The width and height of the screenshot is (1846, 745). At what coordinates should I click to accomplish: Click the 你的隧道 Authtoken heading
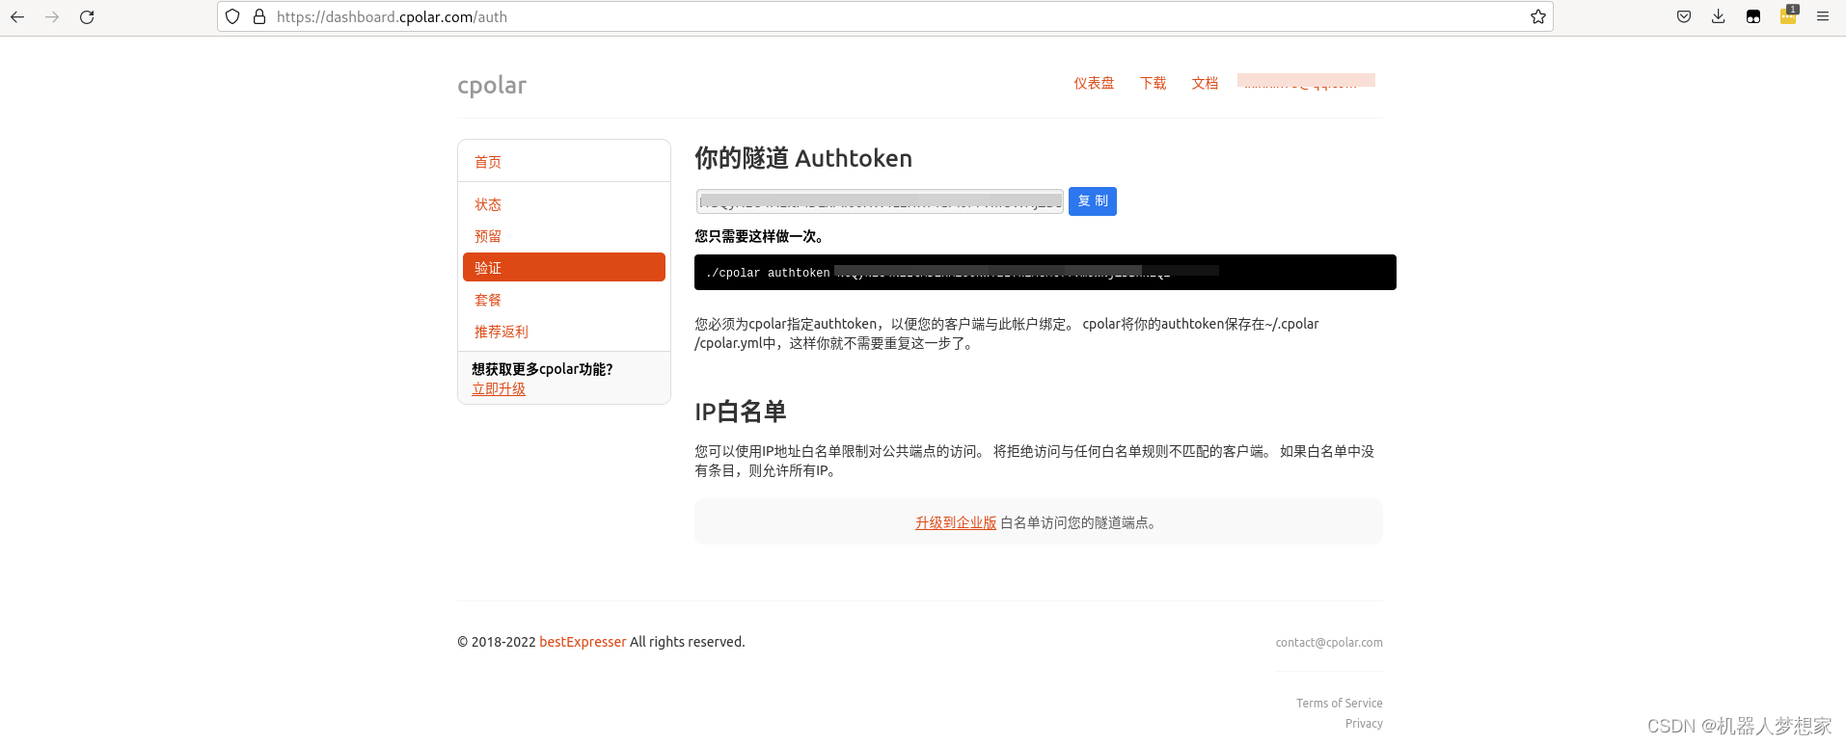(x=803, y=158)
